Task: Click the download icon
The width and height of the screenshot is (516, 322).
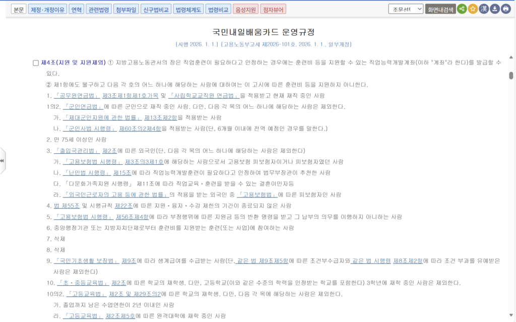Action: point(495,9)
